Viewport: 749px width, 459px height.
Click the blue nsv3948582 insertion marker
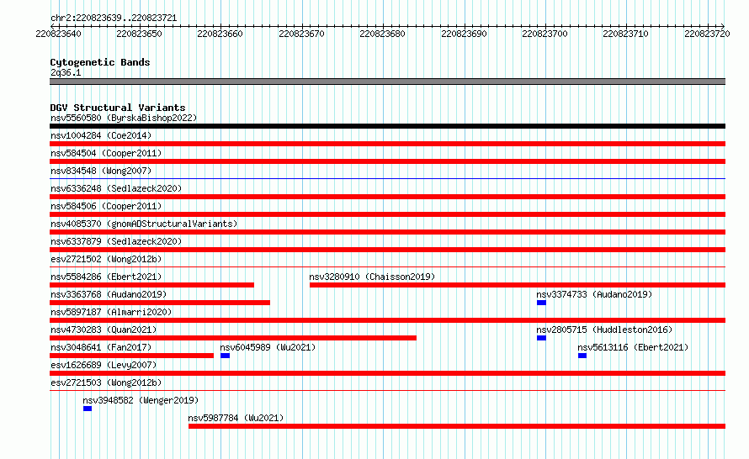click(88, 409)
